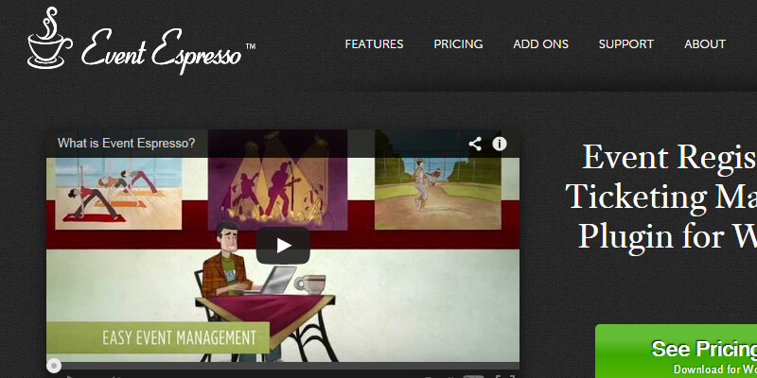Seek to the middle of the video progress bar
757x378 pixels.
(283, 366)
